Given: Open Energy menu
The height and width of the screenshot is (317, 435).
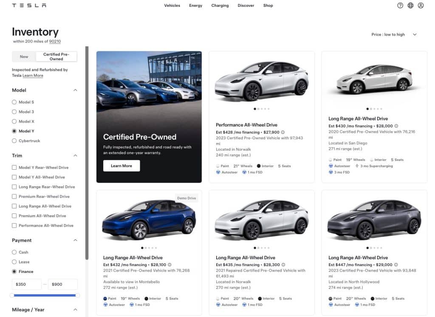Looking at the screenshot, I should pyautogui.click(x=195, y=5).
